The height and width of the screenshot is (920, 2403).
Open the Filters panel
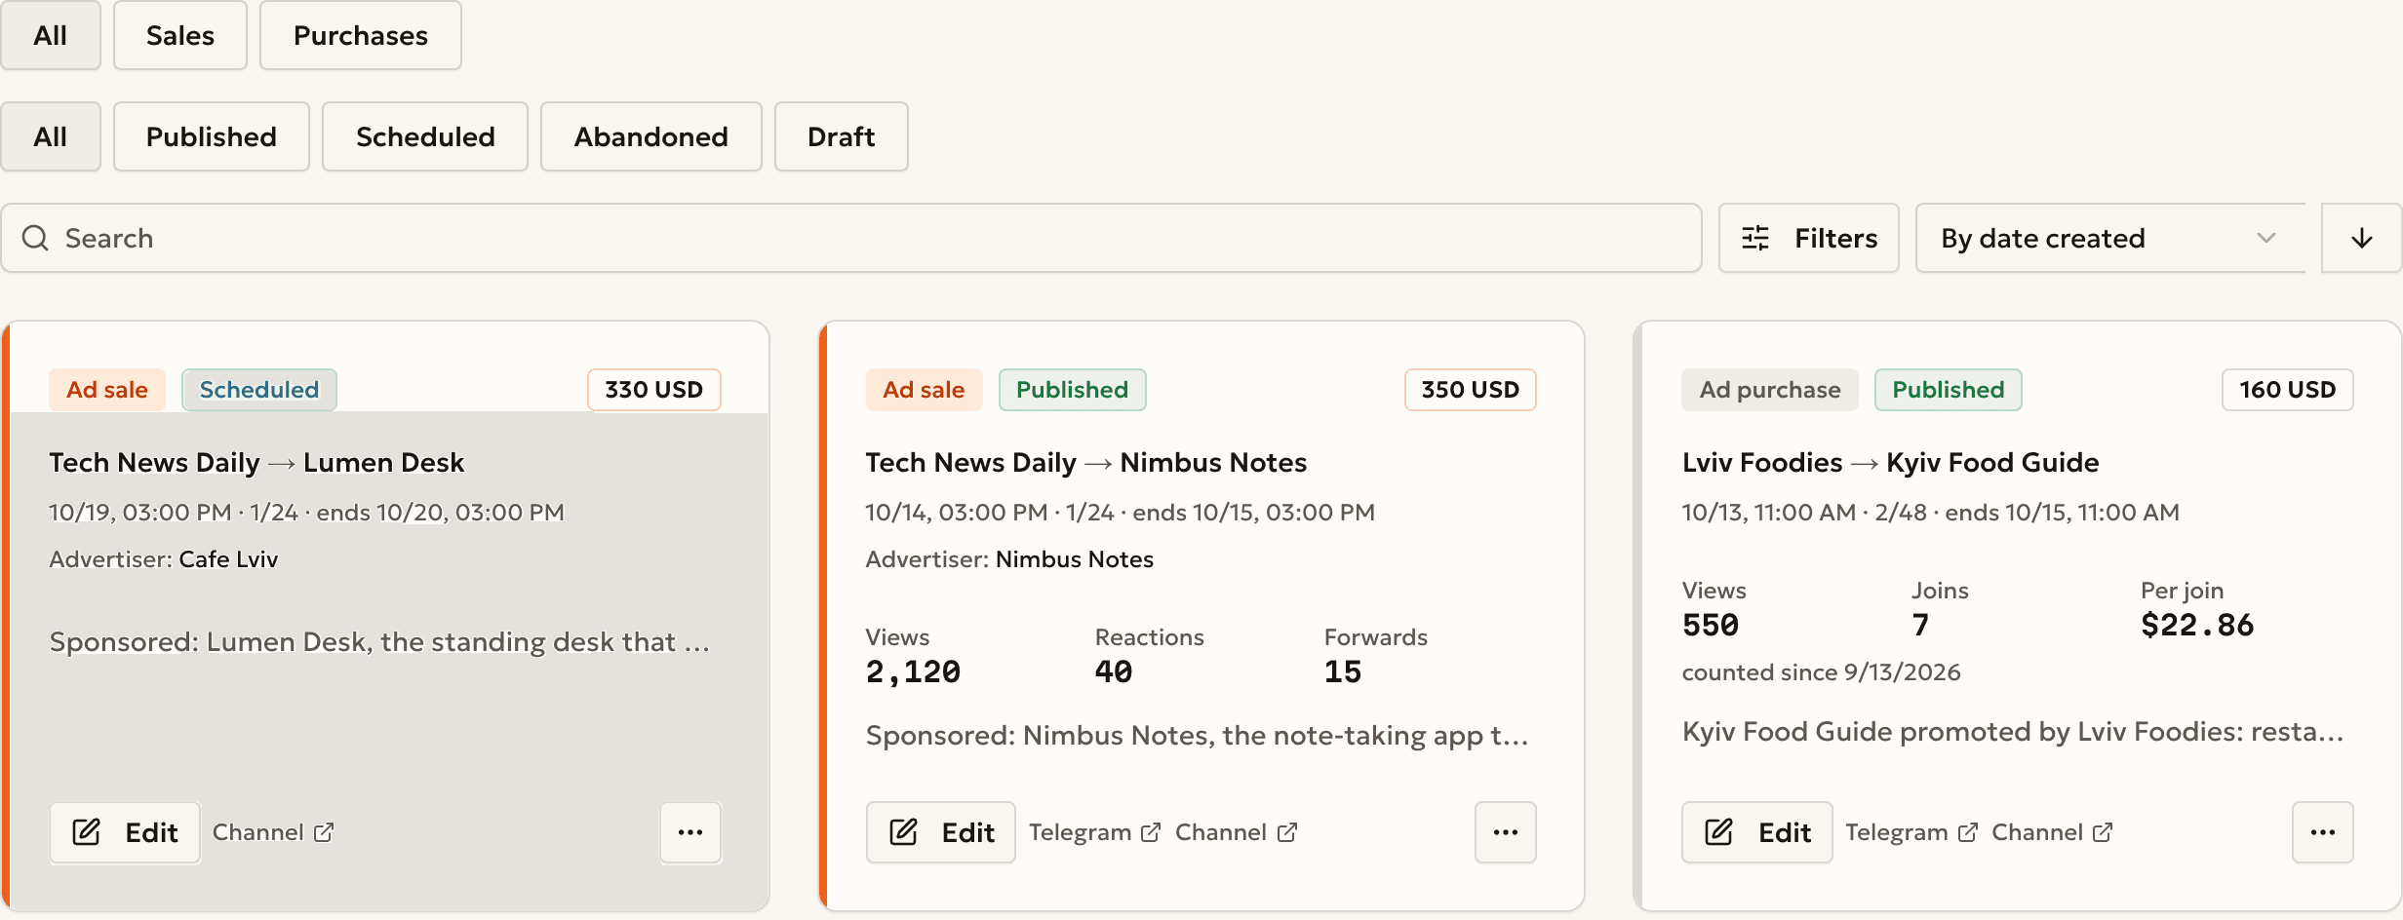(x=1809, y=238)
